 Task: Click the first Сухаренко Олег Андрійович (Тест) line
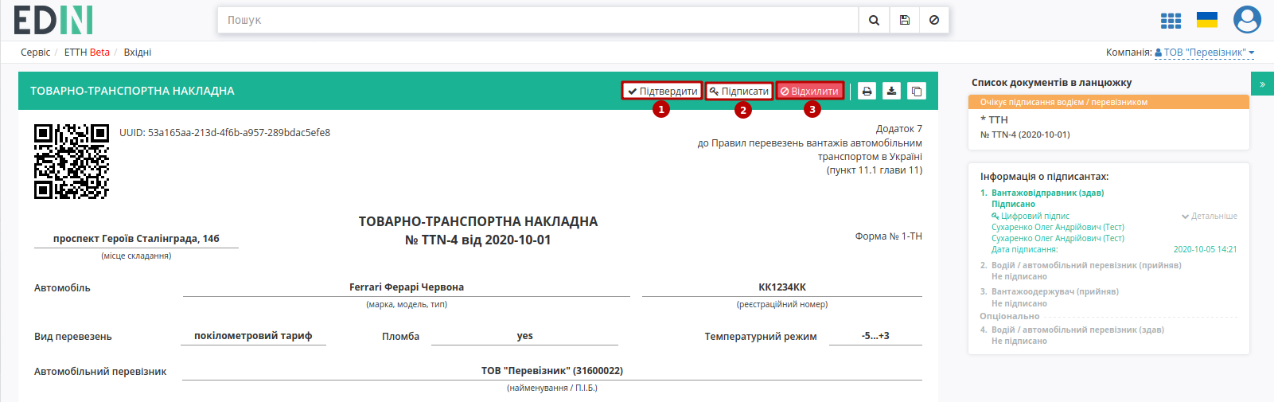(1058, 227)
